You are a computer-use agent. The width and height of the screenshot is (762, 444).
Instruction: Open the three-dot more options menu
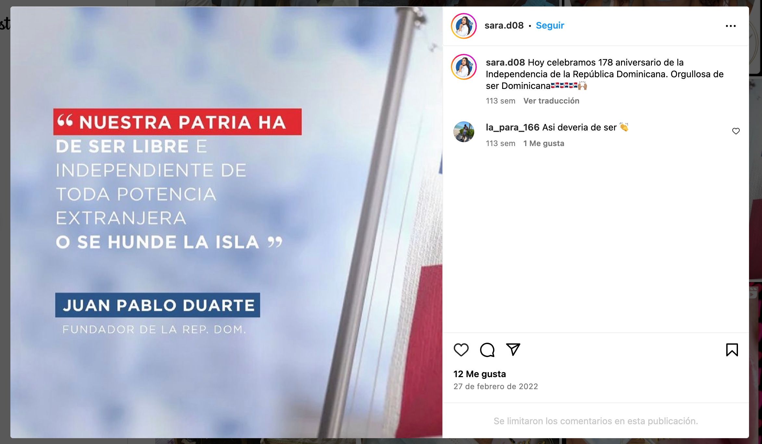click(x=730, y=26)
